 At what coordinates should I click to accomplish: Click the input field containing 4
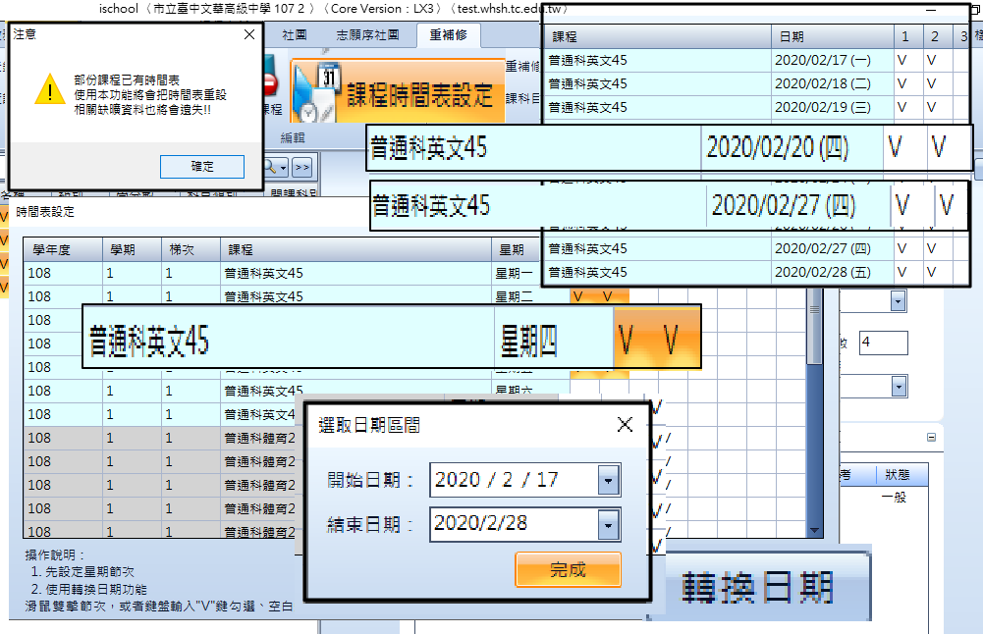[x=883, y=343]
